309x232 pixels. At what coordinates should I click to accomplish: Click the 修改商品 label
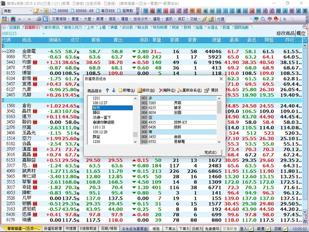tap(286, 33)
